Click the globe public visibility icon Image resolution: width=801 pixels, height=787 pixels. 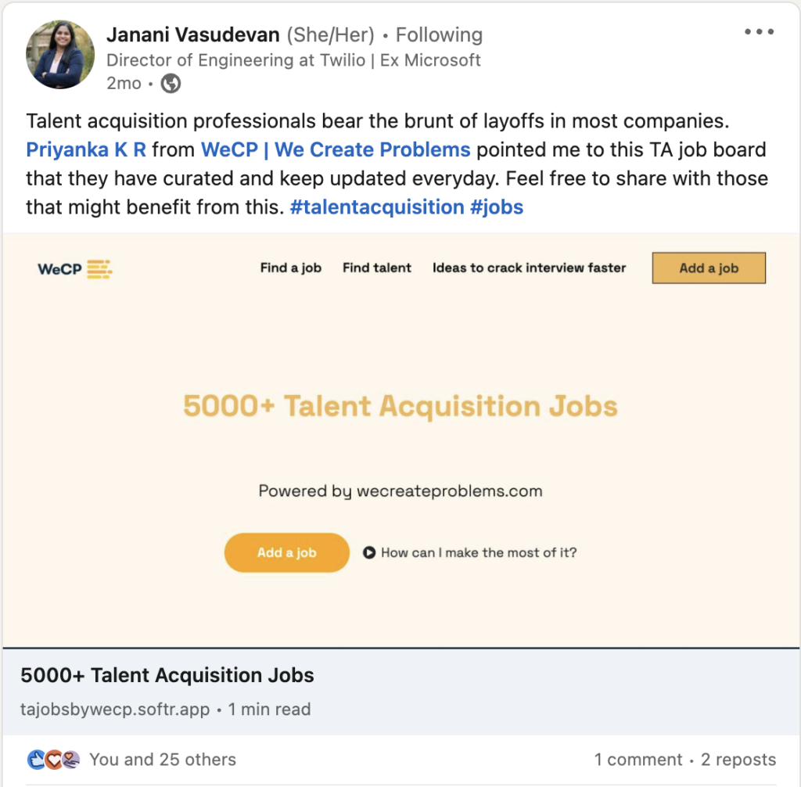pyautogui.click(x=170, y=84)
